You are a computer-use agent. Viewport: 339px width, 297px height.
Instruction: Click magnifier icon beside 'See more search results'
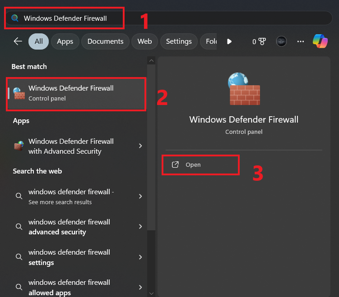(x=19, y=196)
